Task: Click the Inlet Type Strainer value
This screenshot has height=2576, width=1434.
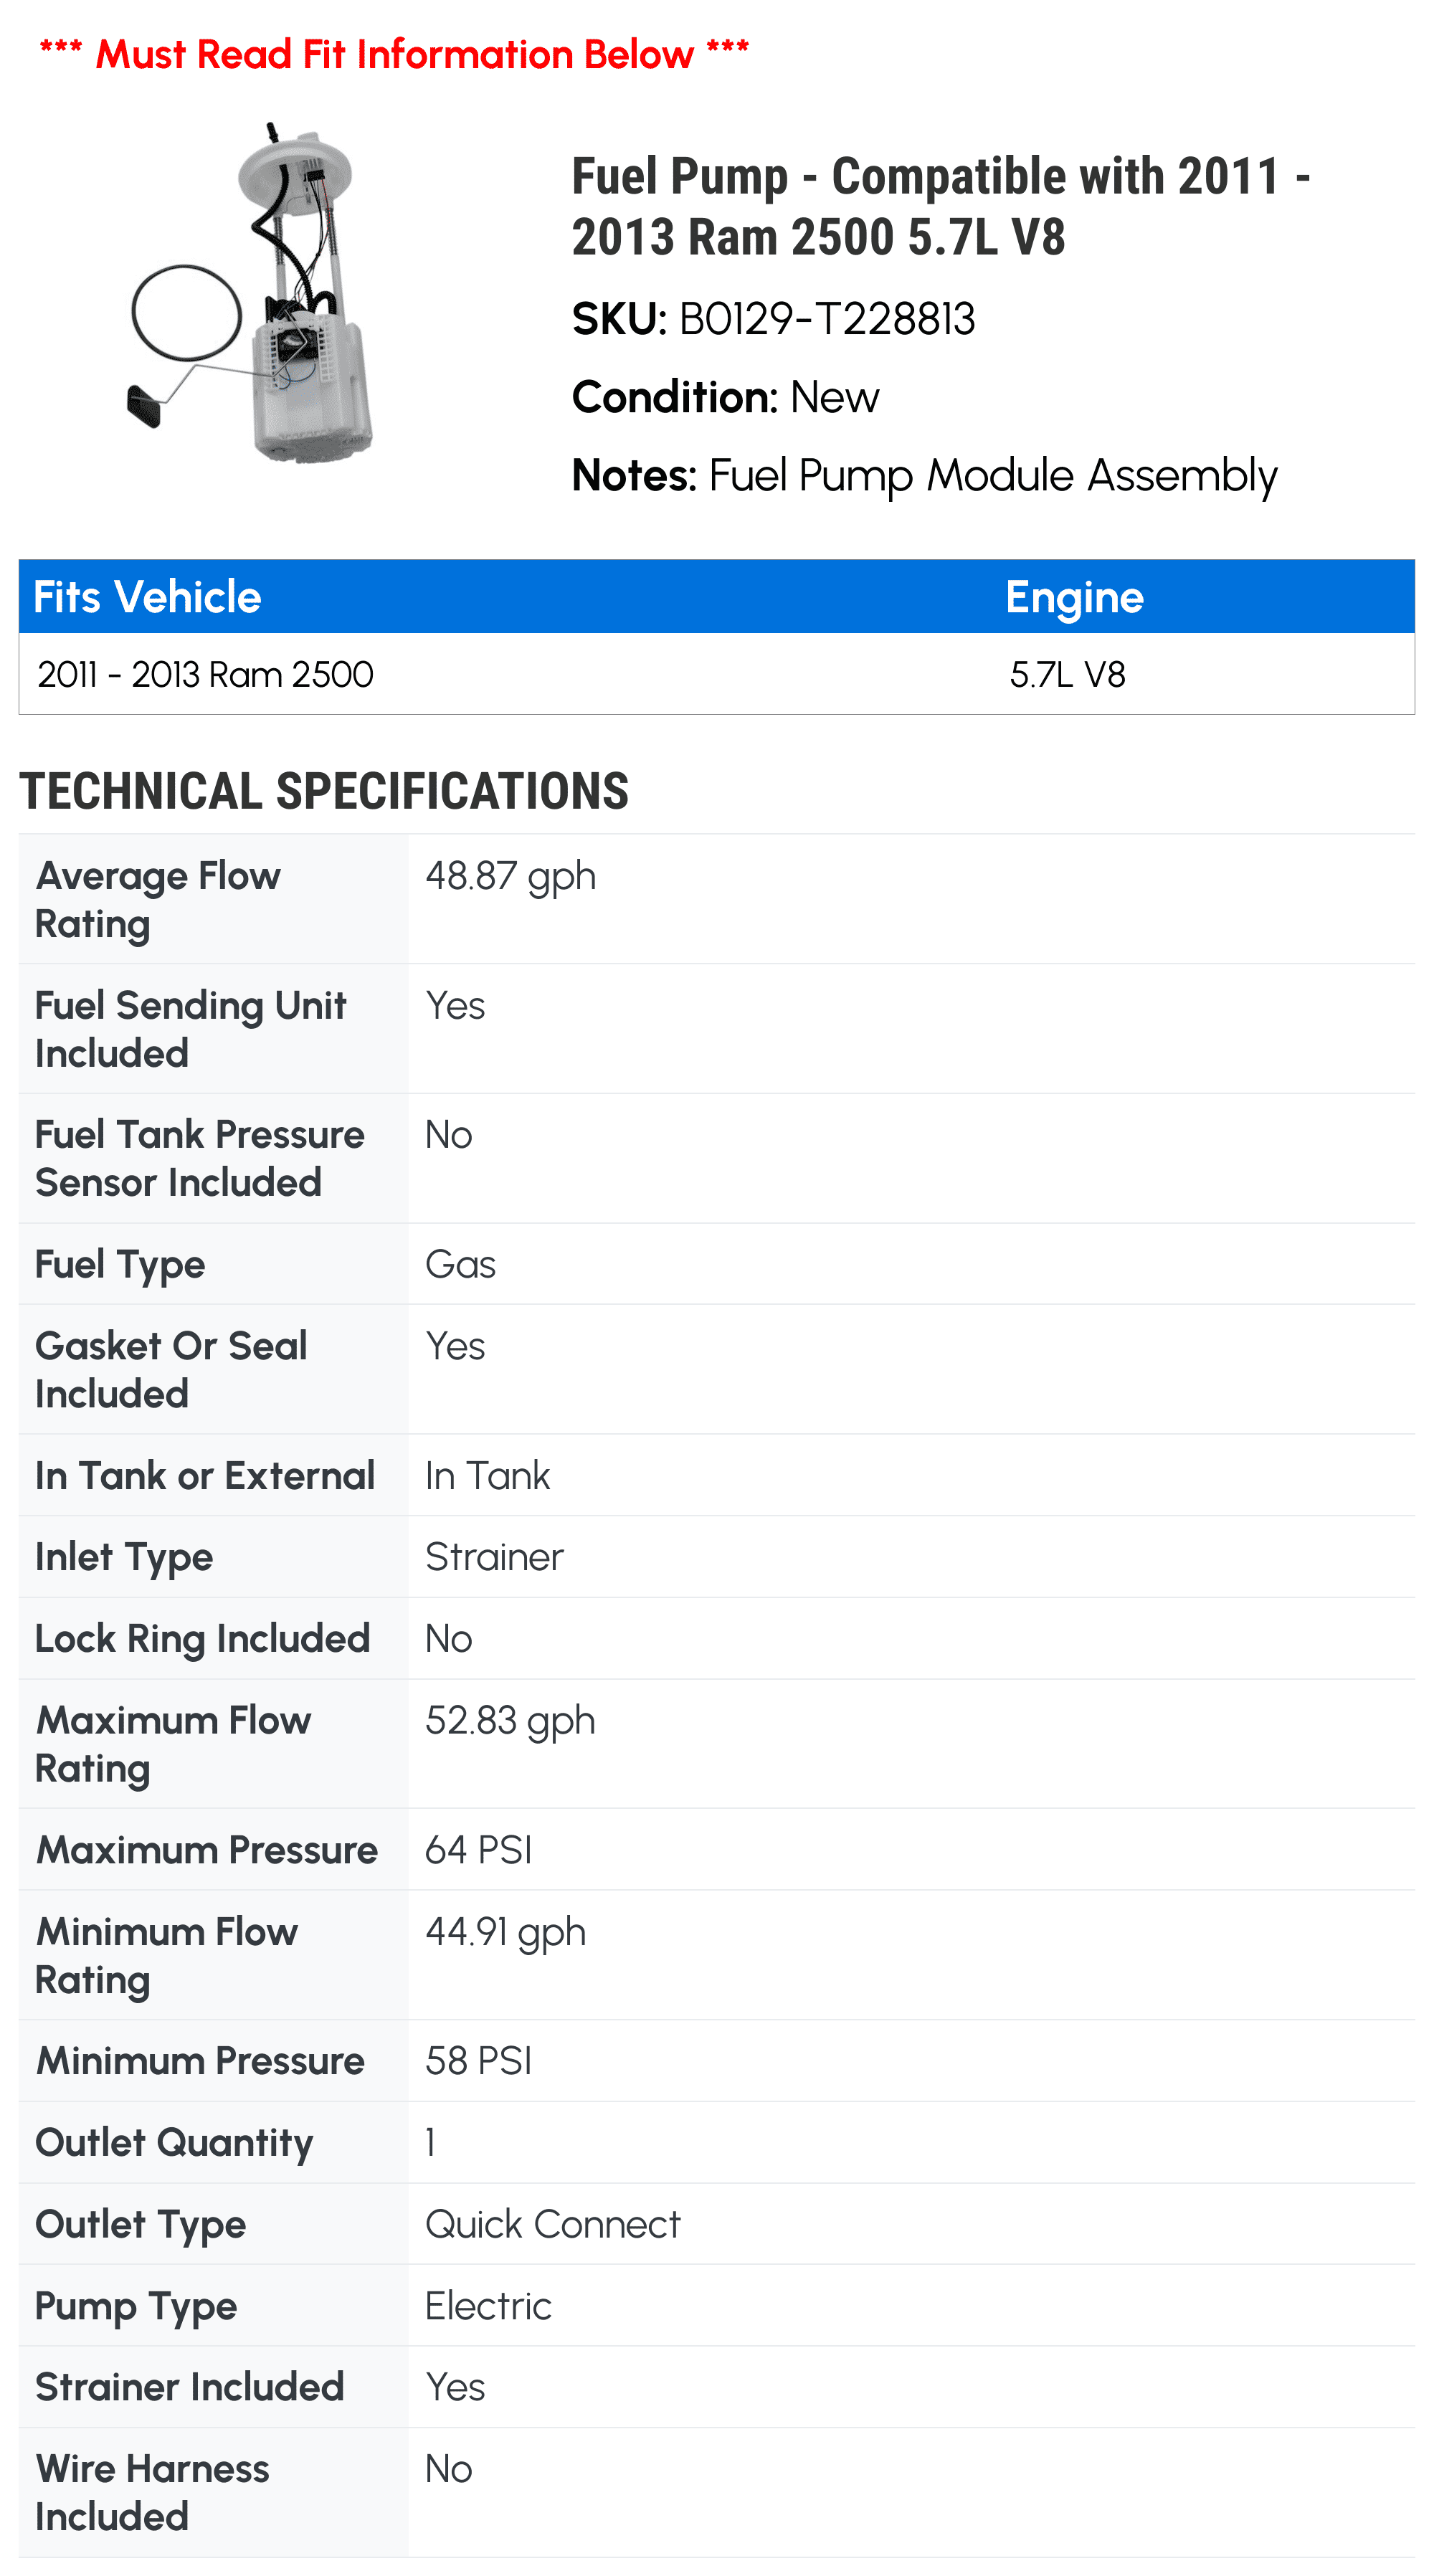Action: (494, 1558)
